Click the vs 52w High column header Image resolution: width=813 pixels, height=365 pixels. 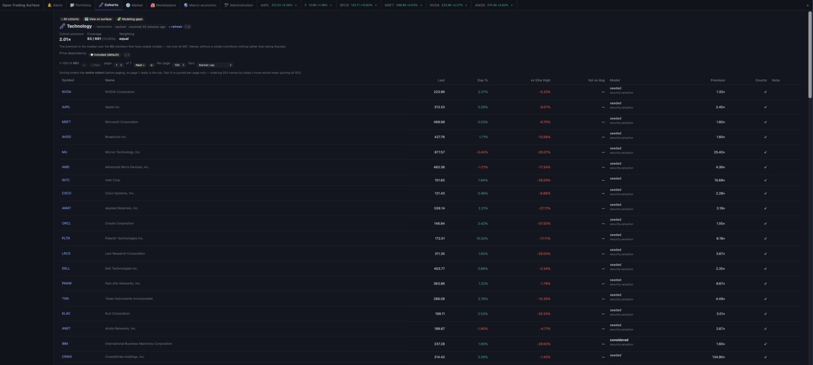click(540, 80)
